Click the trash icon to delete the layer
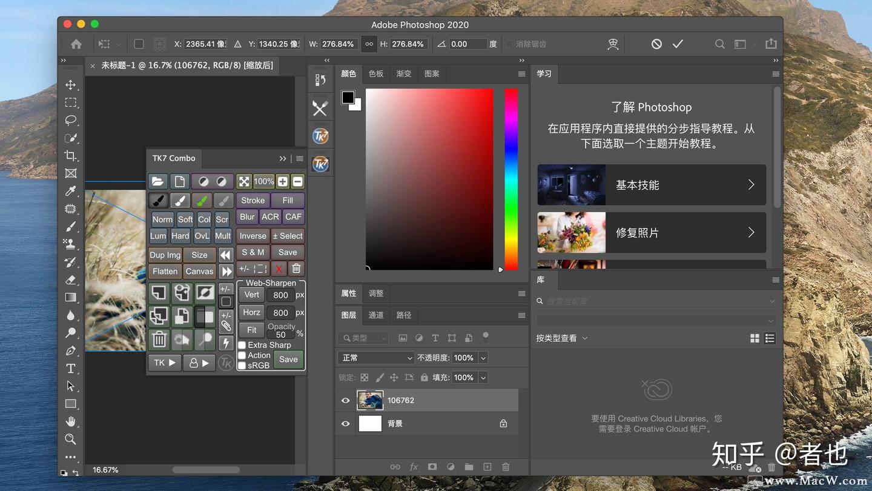Screen dimensions: 872x491 [x=506, y=467]
